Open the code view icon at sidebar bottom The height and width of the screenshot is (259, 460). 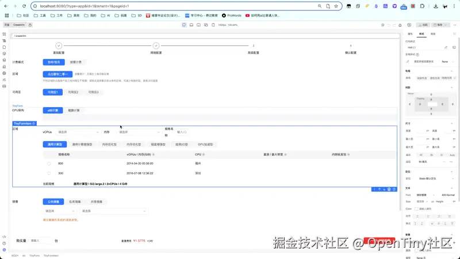(x=4, y=237)
